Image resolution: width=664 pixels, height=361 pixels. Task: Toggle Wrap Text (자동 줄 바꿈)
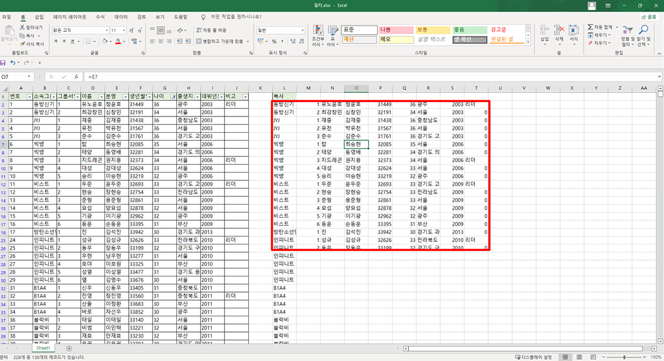coord(211,30)
